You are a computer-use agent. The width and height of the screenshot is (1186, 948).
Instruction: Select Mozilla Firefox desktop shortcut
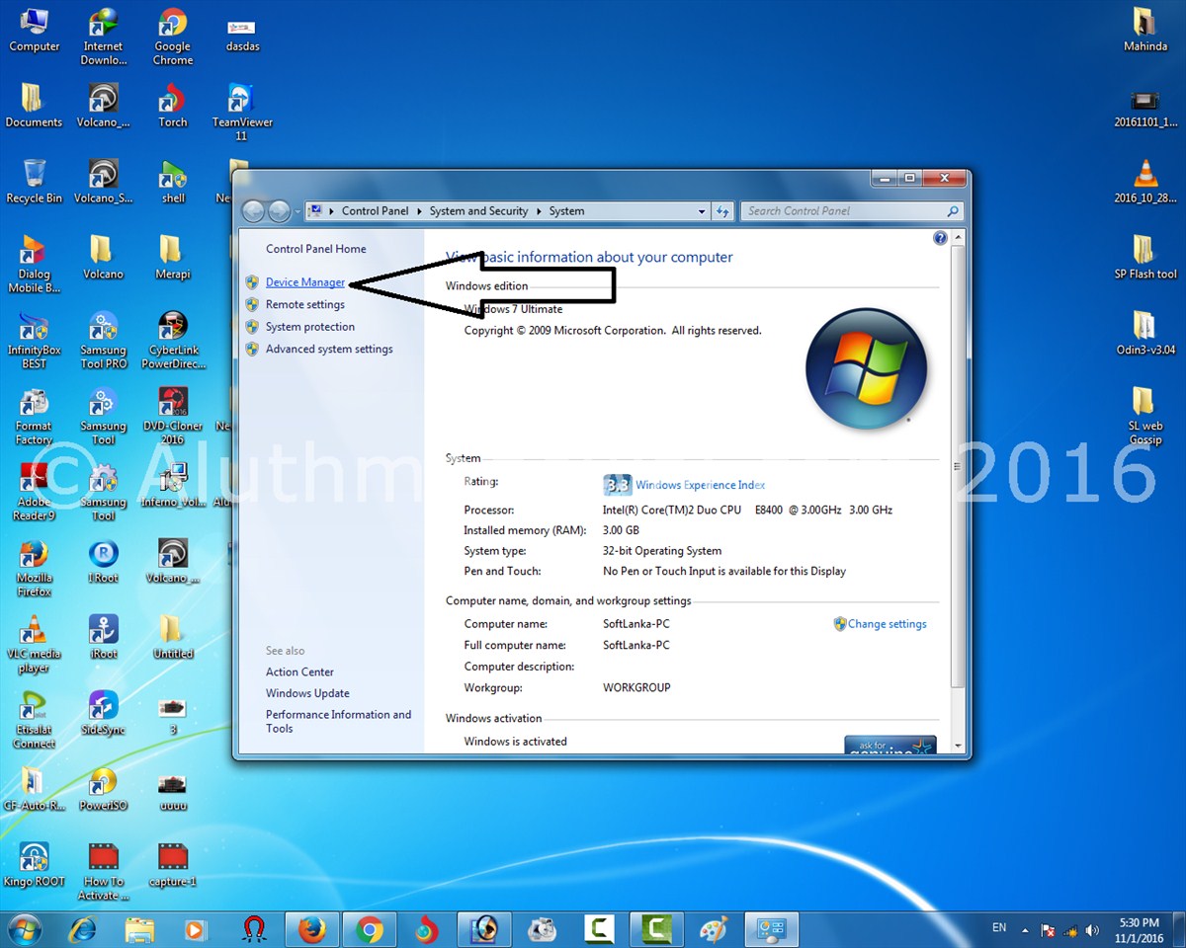pyautogui.click(x=35, y=569)
